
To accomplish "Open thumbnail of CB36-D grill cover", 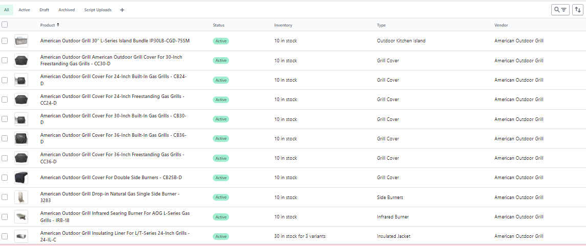I will coord(21,138).
